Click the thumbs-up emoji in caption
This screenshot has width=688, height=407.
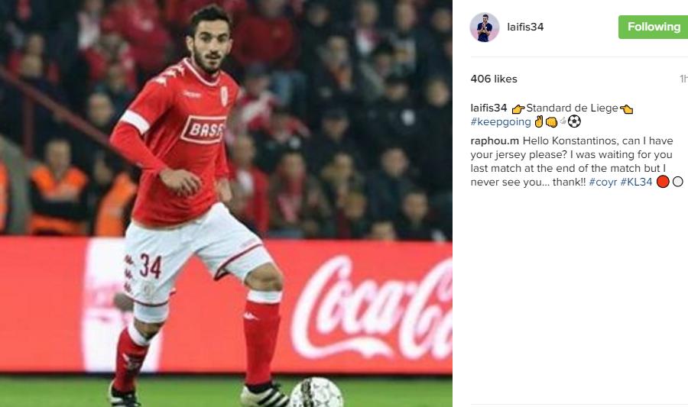(563, 120)
